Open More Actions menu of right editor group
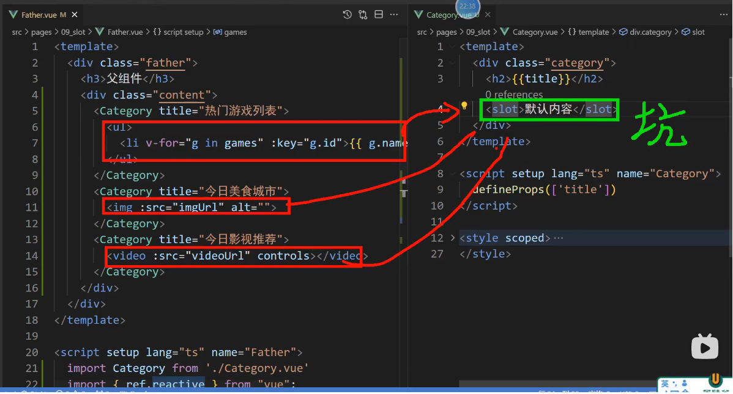Viewport: 733px width, 394px height. pos(724,15)
